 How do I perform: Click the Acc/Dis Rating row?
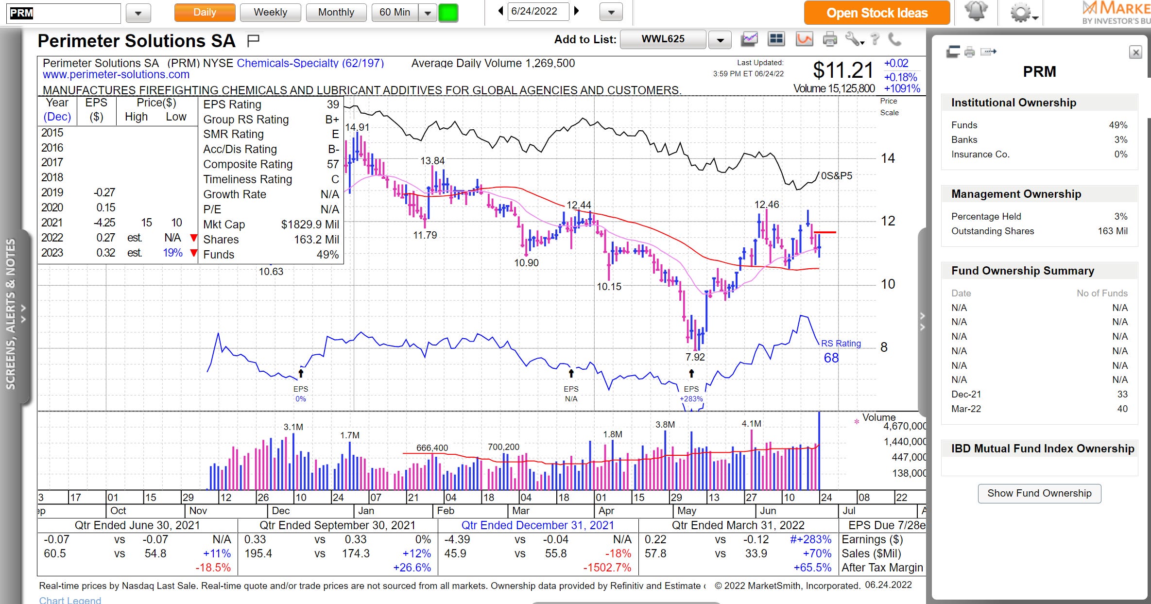point(271,149)
